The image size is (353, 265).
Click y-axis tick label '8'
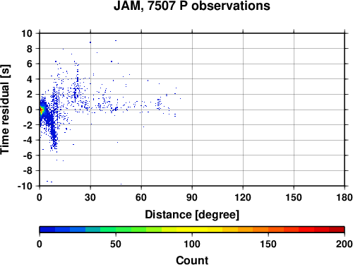30,49
